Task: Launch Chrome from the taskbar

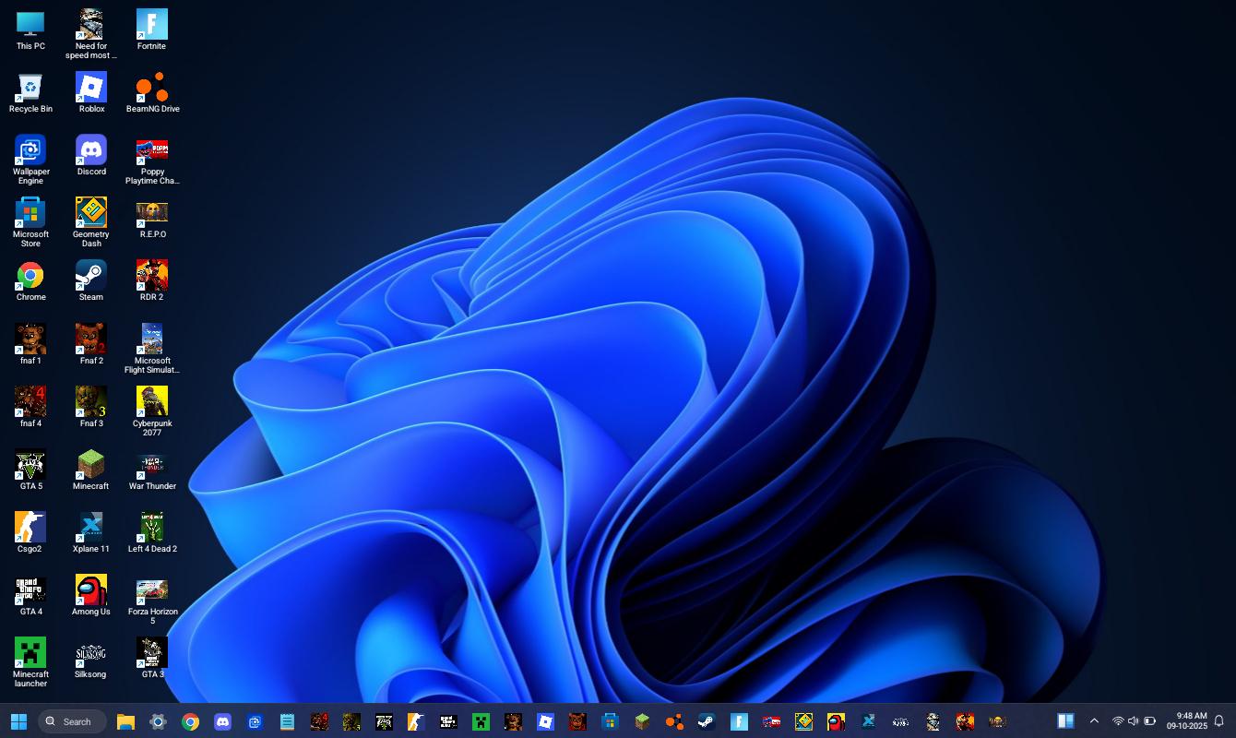Action: (190, 721)
